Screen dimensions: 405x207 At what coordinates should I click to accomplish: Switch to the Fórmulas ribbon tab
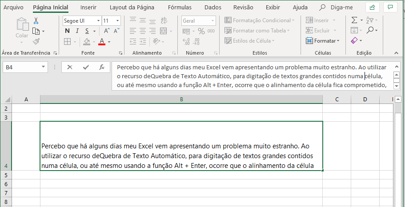coord(180,8)
